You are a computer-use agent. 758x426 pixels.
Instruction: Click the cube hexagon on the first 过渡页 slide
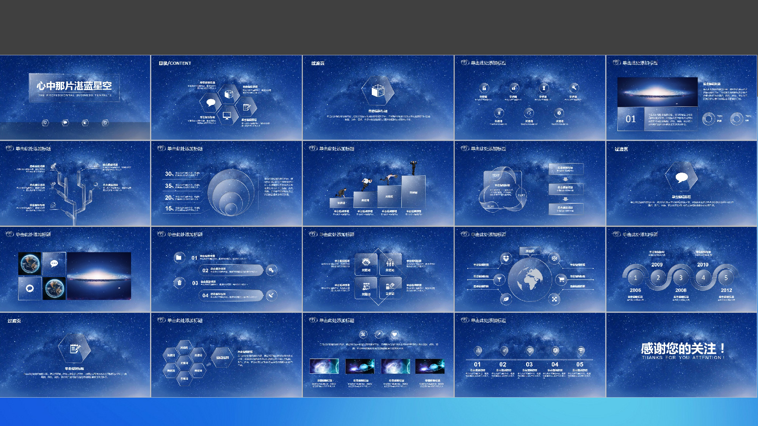coord(377,91)
